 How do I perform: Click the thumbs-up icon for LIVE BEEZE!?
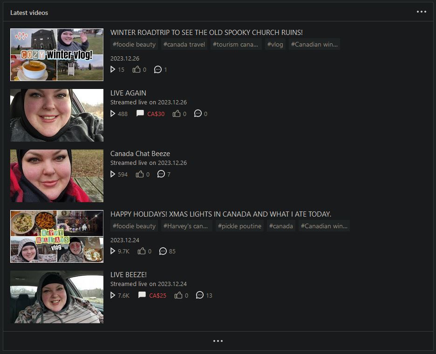click(x=178, y=295)
